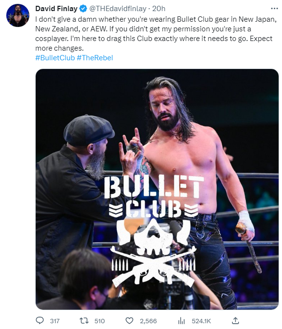282x329 pixels.
Task: Click the 20h timestamp
Action: [x=159, y=9]
